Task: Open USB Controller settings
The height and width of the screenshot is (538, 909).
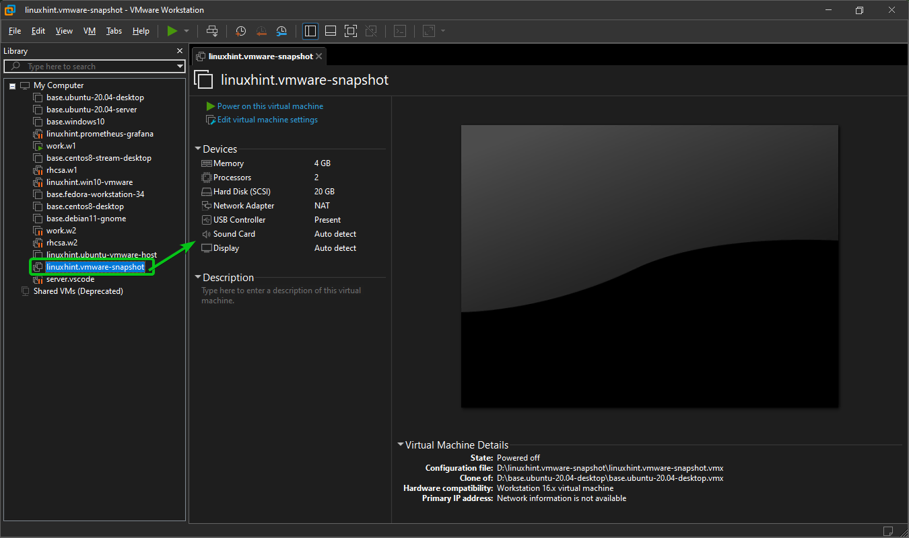Action: [238, 219]
